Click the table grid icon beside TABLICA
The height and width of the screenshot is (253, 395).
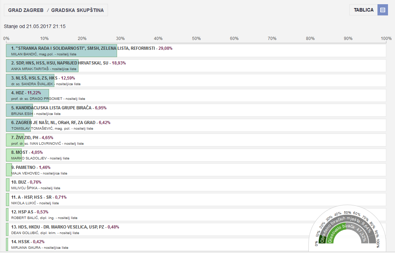(x=382, y=10)
